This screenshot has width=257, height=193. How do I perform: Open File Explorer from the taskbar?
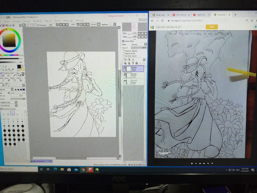click(x=62, y=170)
